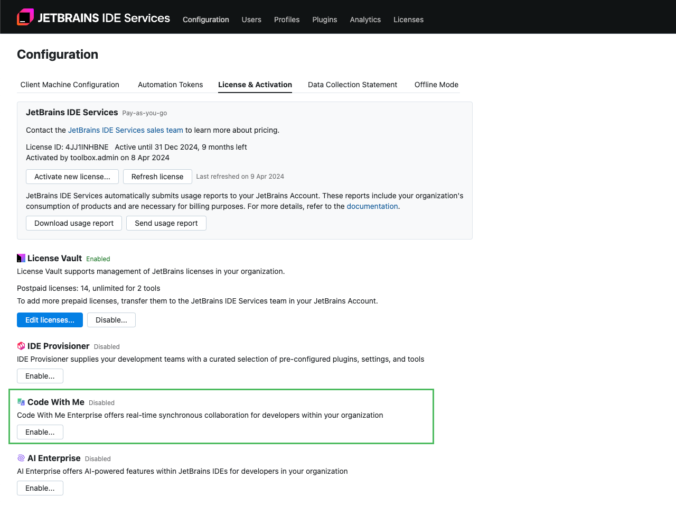Viewport: 676px width, 505px height.
Task: Open the Plugins navigation item
Action: coord(324,20)
